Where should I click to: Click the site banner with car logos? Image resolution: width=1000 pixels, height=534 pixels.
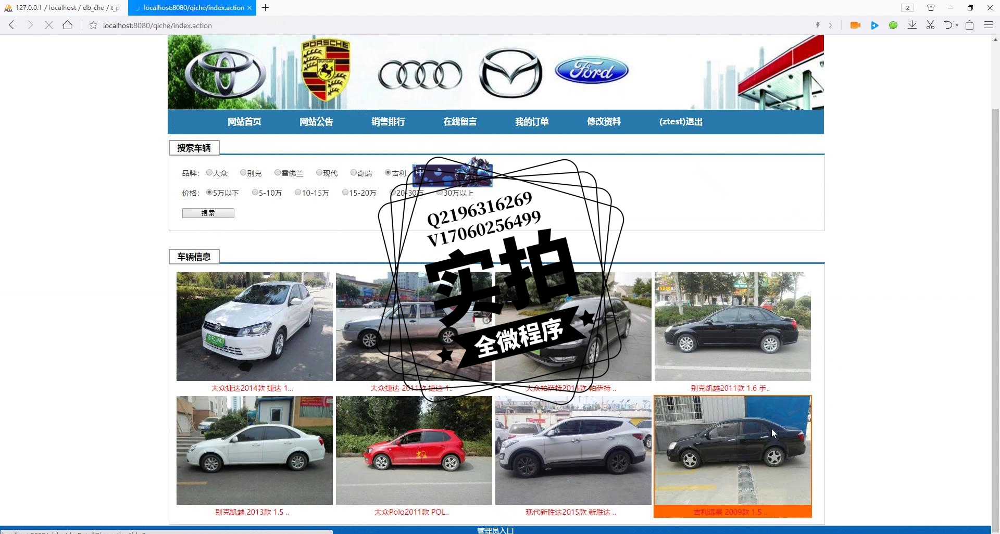(x=496, y=72)
